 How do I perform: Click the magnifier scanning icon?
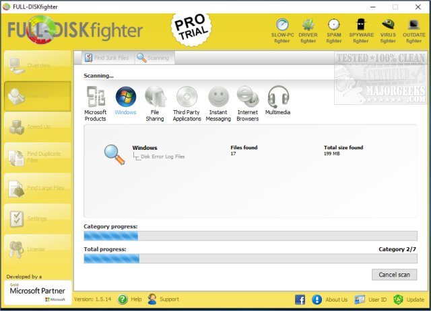114,154
